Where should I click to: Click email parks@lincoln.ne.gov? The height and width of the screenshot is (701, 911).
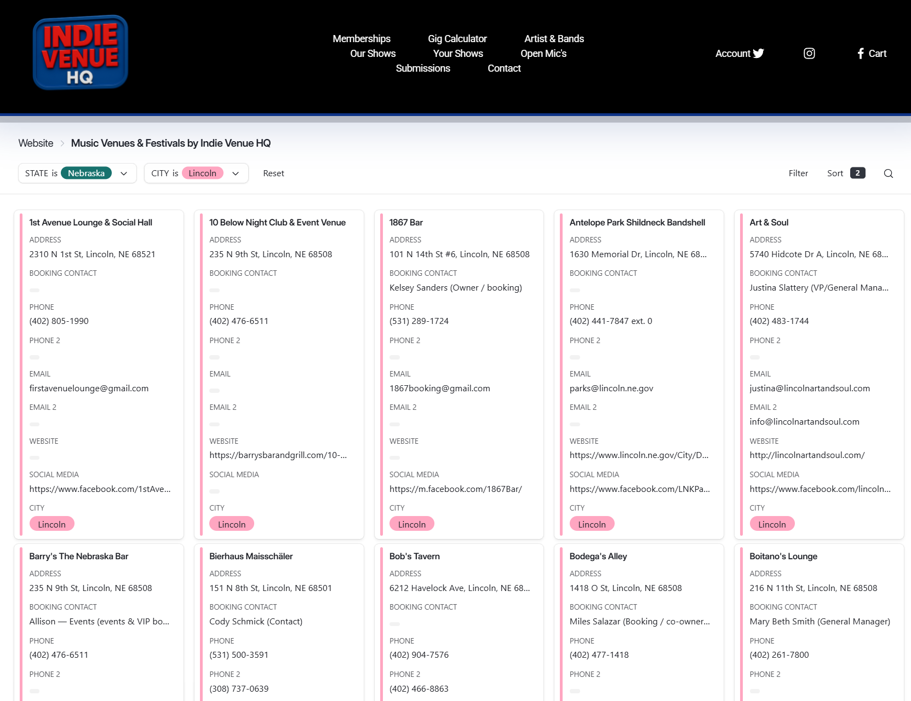click(611, 389)
